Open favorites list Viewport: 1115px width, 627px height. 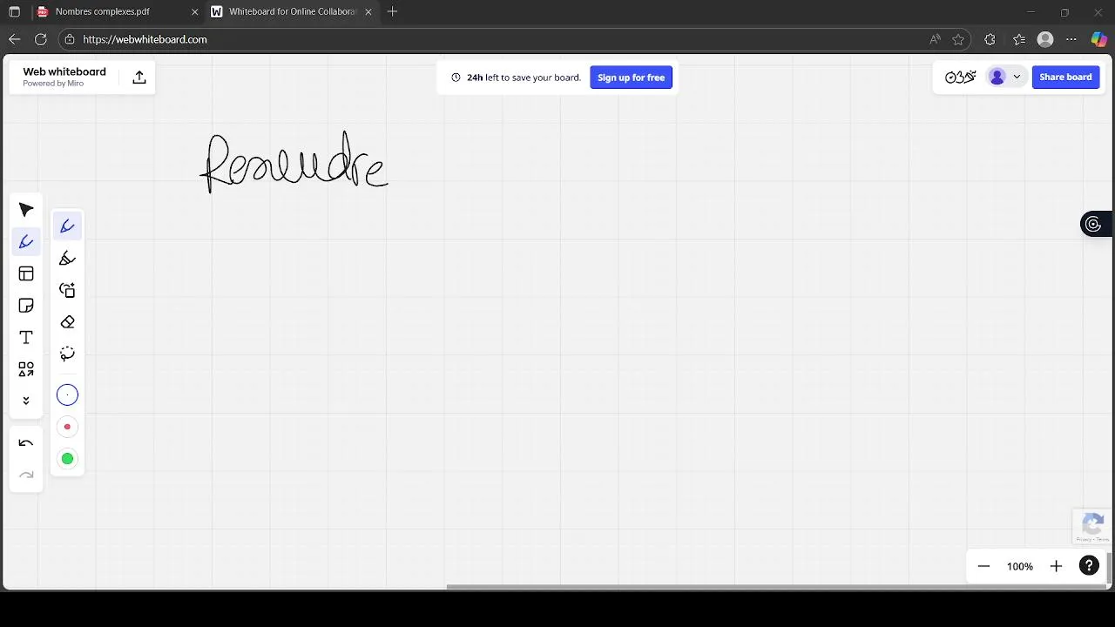(x=1019, y=39)
